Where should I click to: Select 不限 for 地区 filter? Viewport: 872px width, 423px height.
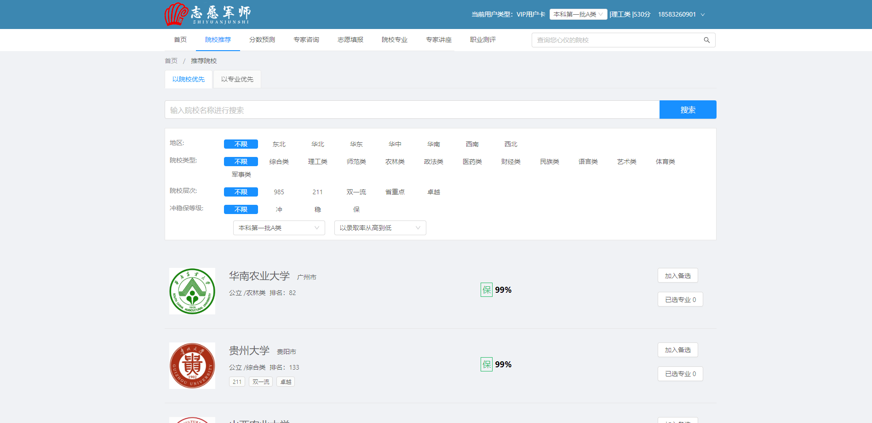[x=241, y=144]
